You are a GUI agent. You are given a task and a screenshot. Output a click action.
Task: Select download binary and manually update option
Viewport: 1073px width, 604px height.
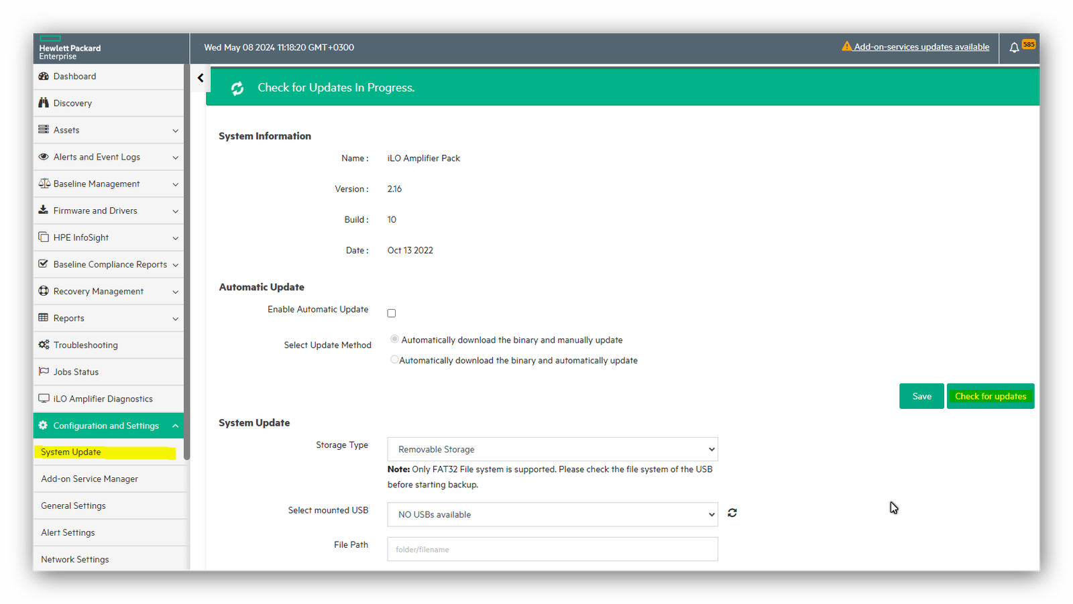click(x=394, y=339)
